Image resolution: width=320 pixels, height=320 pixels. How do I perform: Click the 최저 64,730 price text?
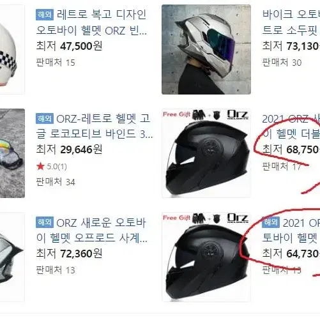(x=291, y=254)
